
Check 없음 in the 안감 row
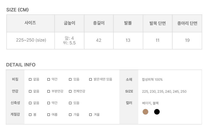coord(30,91)
